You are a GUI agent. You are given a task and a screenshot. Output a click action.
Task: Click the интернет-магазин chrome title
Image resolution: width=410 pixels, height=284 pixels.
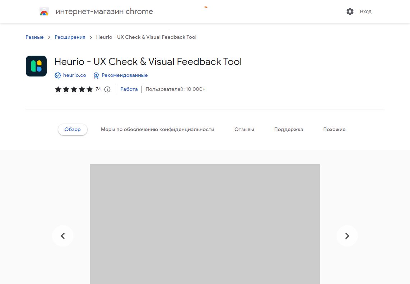[104, 11]
